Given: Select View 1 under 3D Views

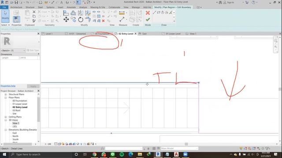Looking at the screenshot, I should pyautogui.click(x=16, y=123).
